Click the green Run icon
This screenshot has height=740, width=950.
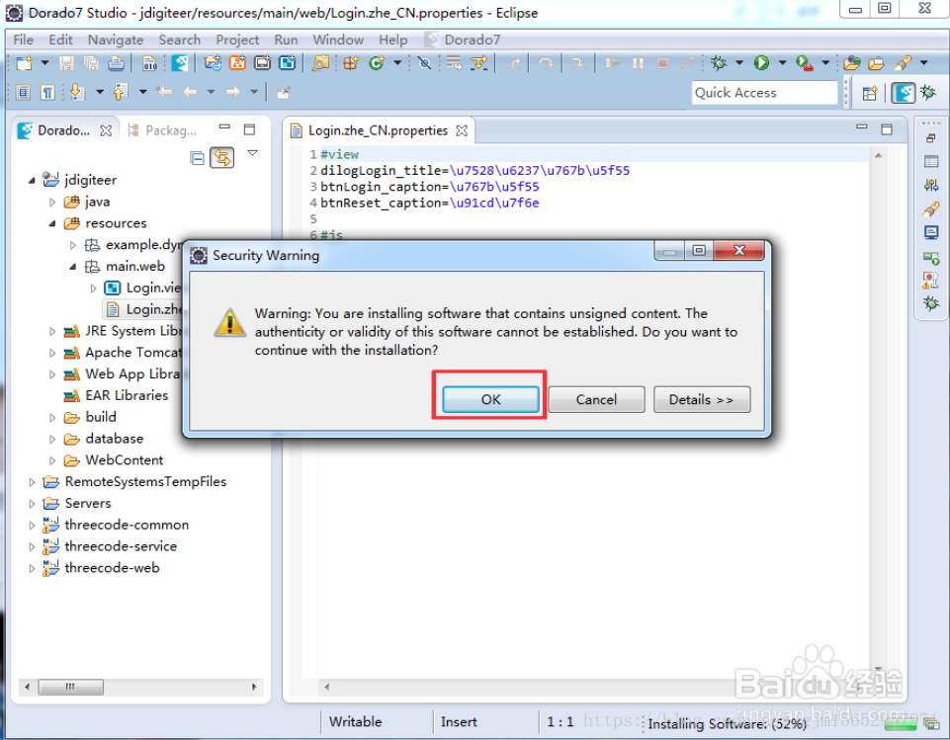coord(761,63)
